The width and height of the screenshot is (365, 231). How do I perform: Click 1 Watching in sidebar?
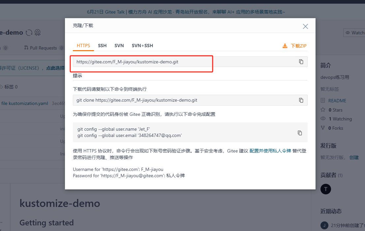(340, 119)
